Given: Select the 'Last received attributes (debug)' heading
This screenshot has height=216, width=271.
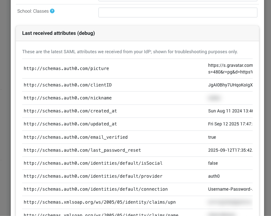Looking at the screenshot, I should tap(59, 33).
